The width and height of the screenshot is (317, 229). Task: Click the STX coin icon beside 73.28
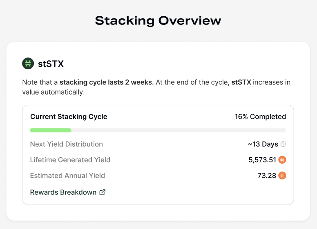click(282, 176)
